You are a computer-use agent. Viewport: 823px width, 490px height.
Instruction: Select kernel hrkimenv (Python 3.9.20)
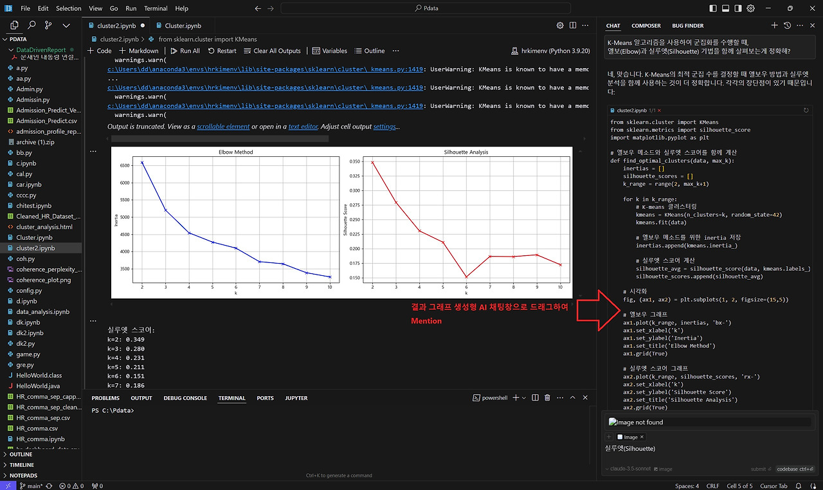551,51
